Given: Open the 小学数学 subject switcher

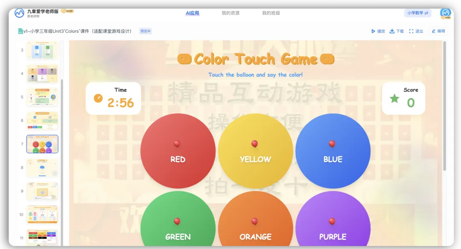Looking at the screenshot, I should coord(417,13).
